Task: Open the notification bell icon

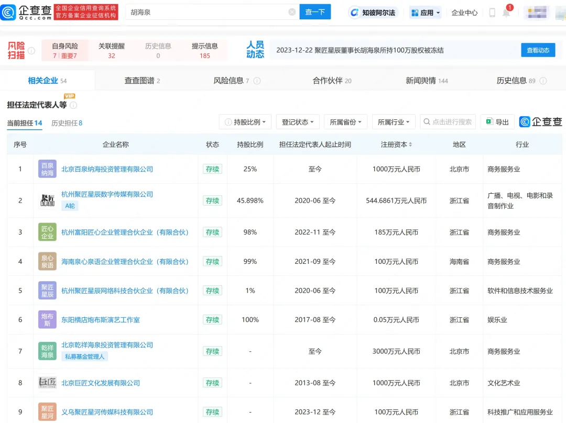Action: (x=506, y=13)
